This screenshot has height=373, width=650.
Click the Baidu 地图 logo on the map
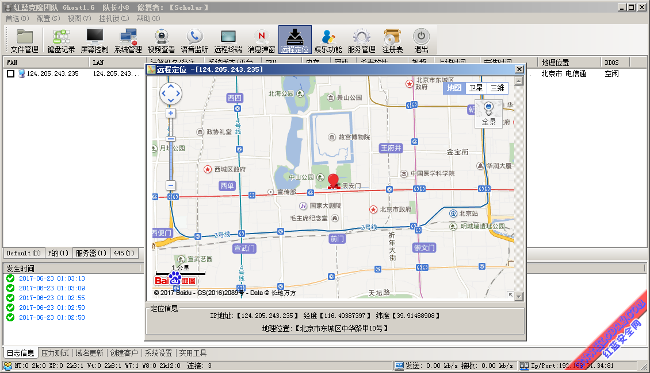[x=175, y=279]
